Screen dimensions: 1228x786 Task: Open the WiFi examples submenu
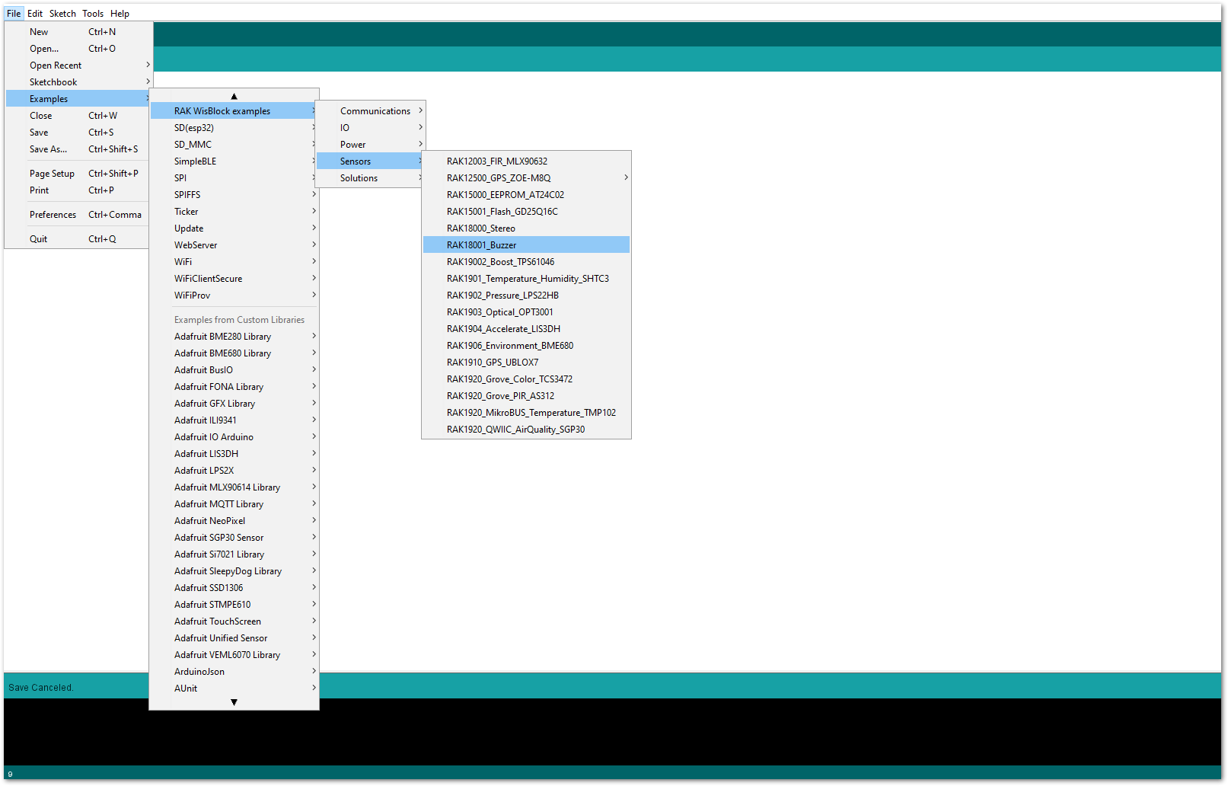tap(234, 262)
